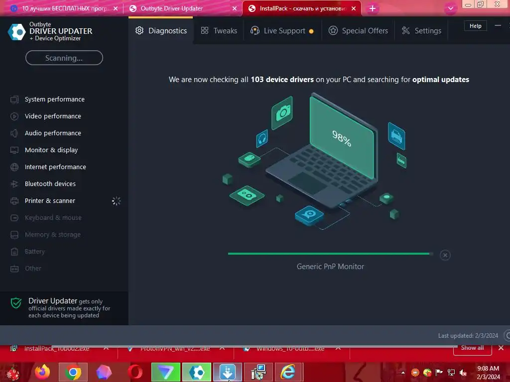Switch to the Outbyte Driver Updater browser tab
The image size is (510, 382).
(x=183, y=8)
